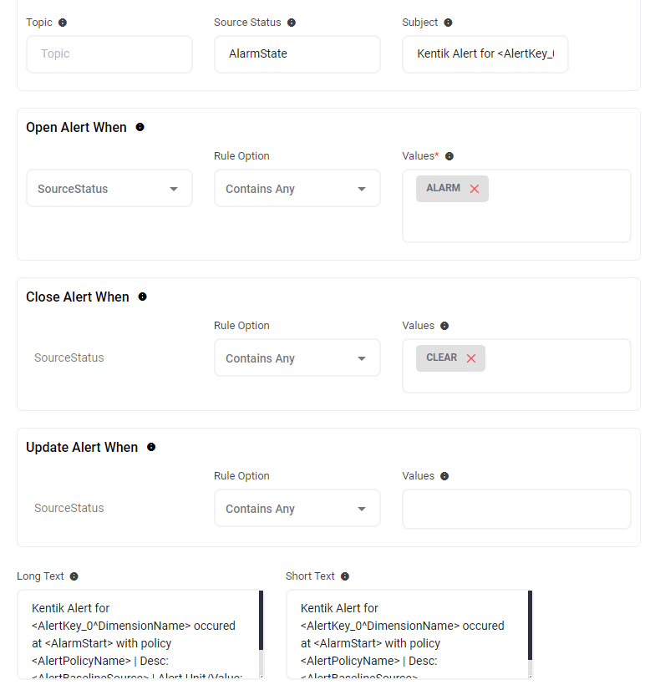Expand Update Alert rule option dropdown

[x=297, y=509]
